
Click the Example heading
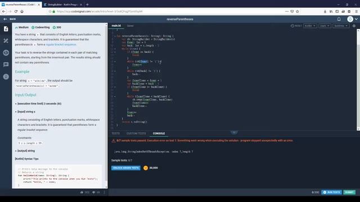click(x=22, y=72)
